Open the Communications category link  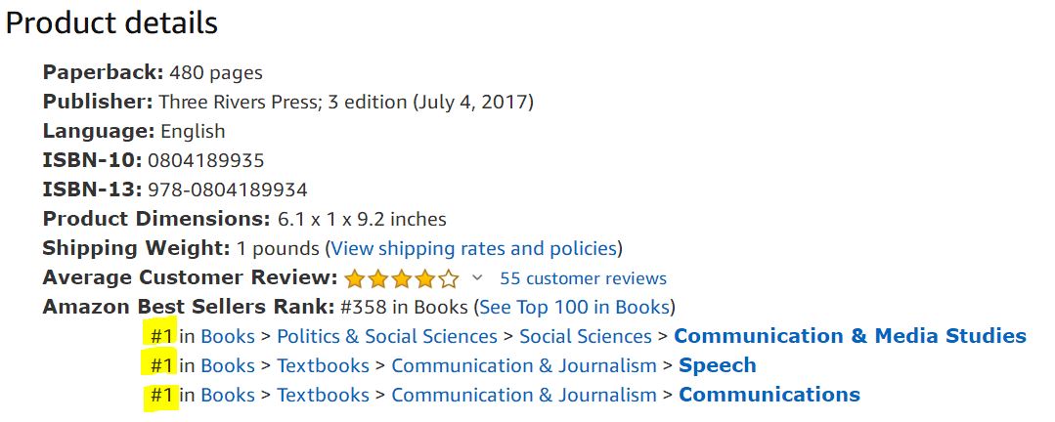pos(769,395)
